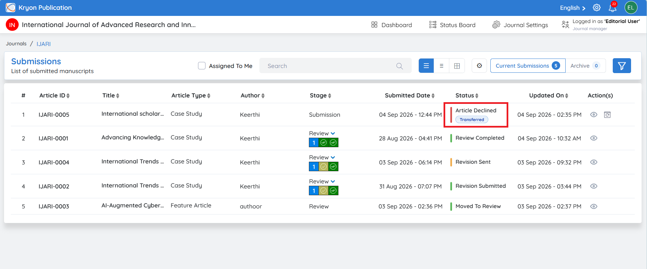Open the Dashboard menu item
The image size is (647, 269).
tap(392, 25)
